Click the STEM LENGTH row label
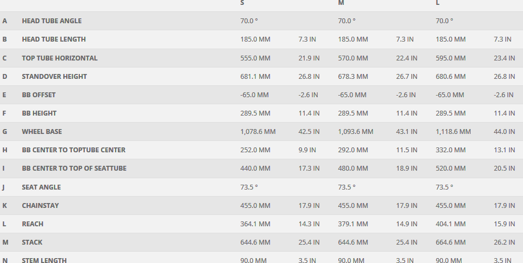The width and height of the screenshot is (523, 263). 44,260
